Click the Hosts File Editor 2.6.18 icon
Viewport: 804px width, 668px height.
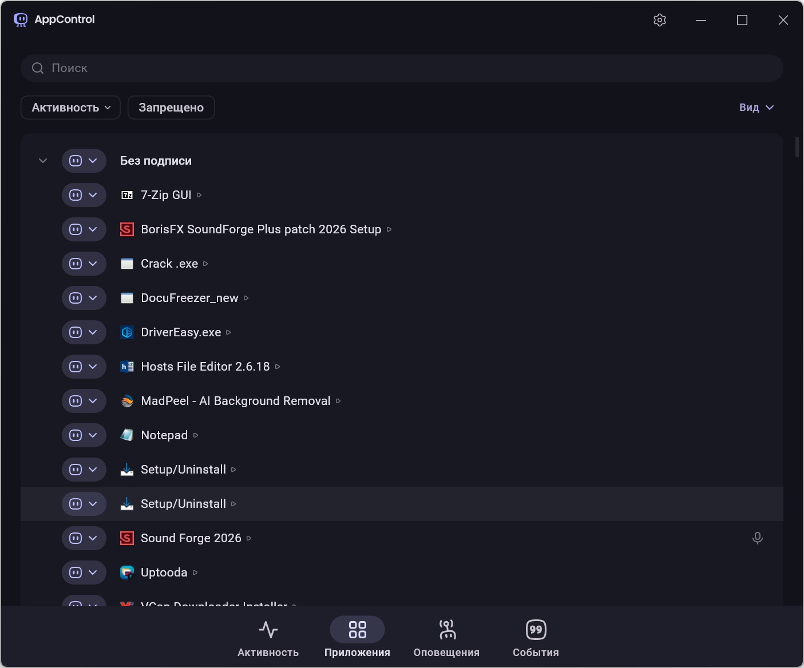[x=127, y=367]
